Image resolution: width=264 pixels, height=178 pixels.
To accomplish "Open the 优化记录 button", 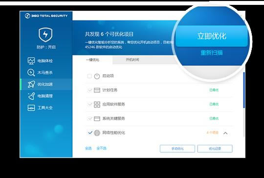I will tap(215, 149).
